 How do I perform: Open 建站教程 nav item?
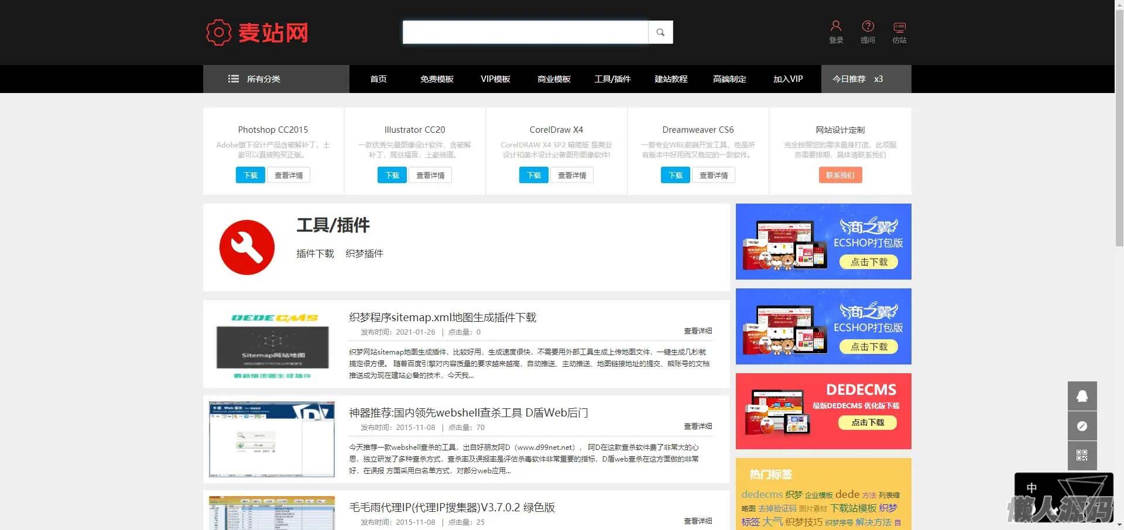pos(671,79)
